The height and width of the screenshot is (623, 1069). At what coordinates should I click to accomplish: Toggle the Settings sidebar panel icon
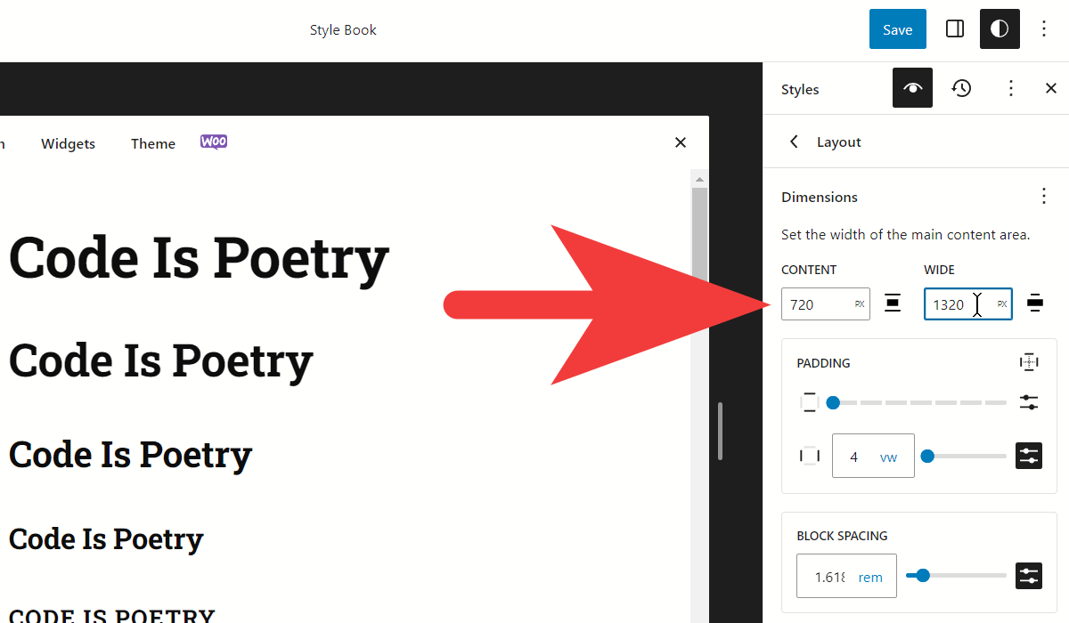pyautogui.click(x=955, y=29)
